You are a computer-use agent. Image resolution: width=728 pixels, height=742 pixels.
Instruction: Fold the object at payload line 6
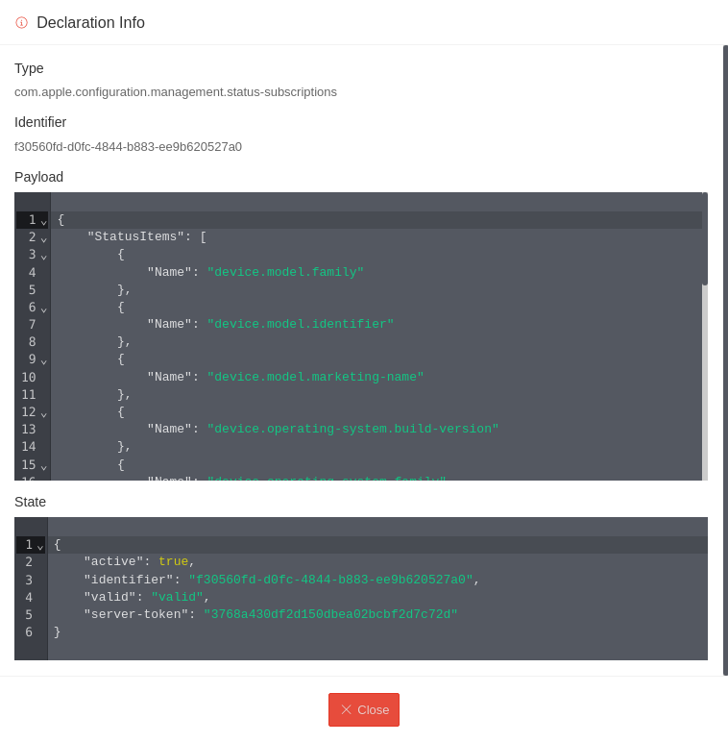(44, 308)
